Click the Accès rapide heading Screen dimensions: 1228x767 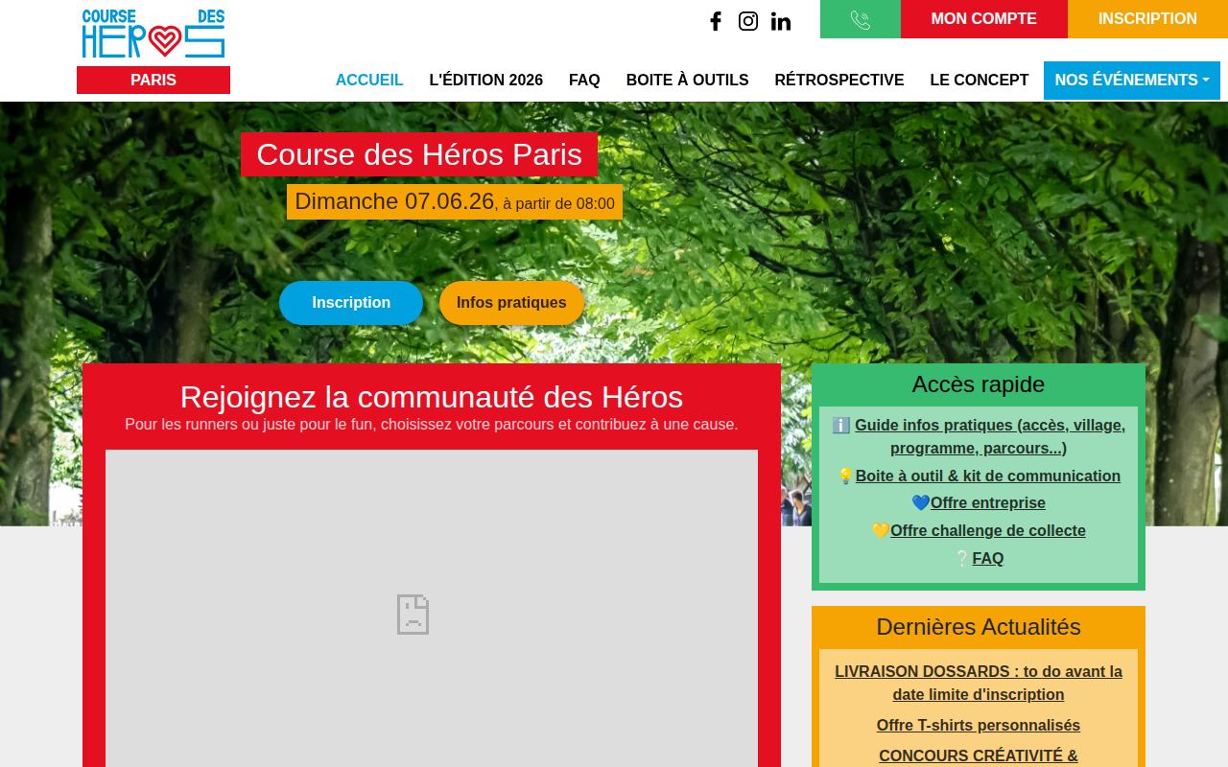click(x=979, y=384)
